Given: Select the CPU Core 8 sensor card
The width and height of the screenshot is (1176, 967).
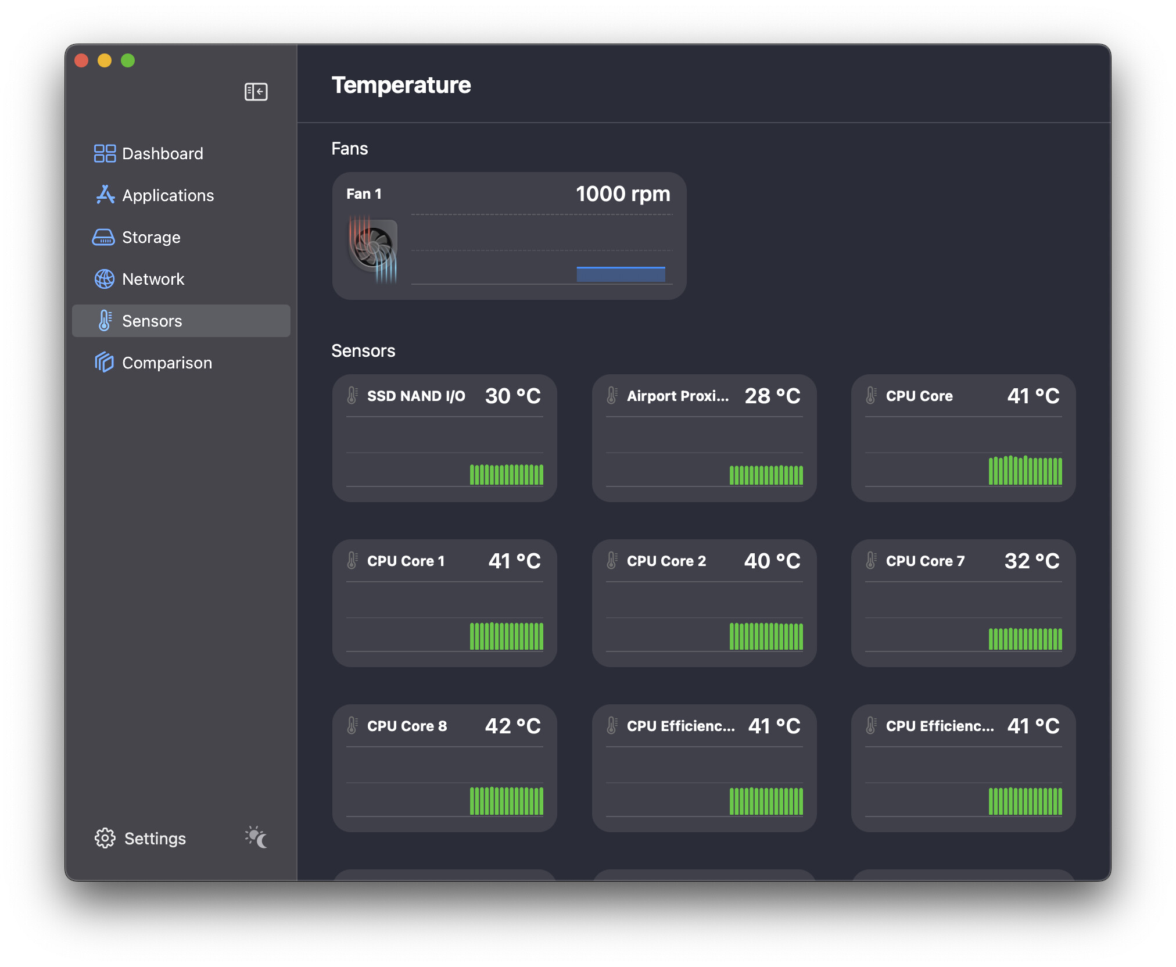Looking at the screenshot, I should click(444, 768).
